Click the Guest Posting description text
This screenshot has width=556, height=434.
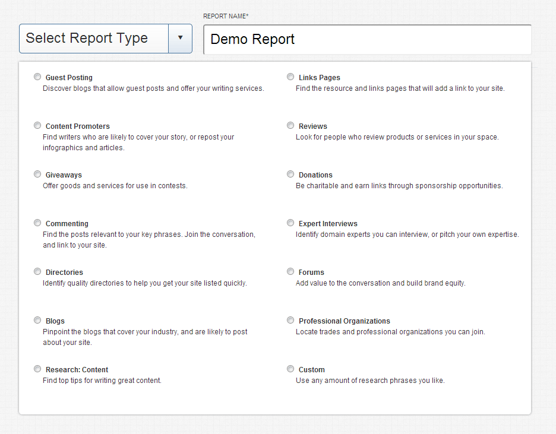tap(153, 88)
